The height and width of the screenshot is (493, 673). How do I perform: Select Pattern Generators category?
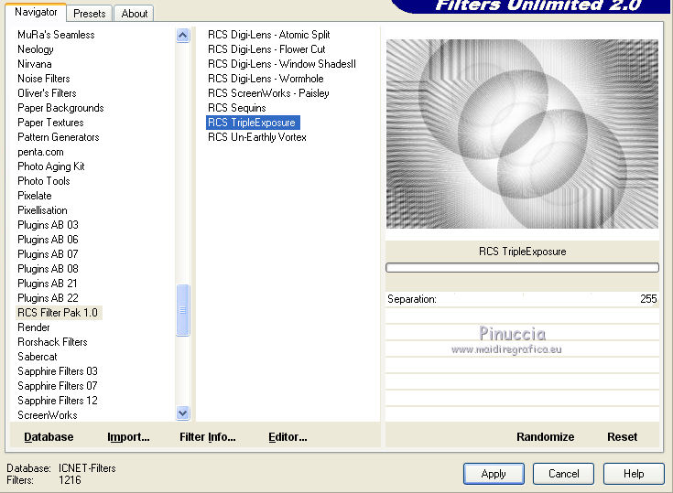tap(59, 137)
